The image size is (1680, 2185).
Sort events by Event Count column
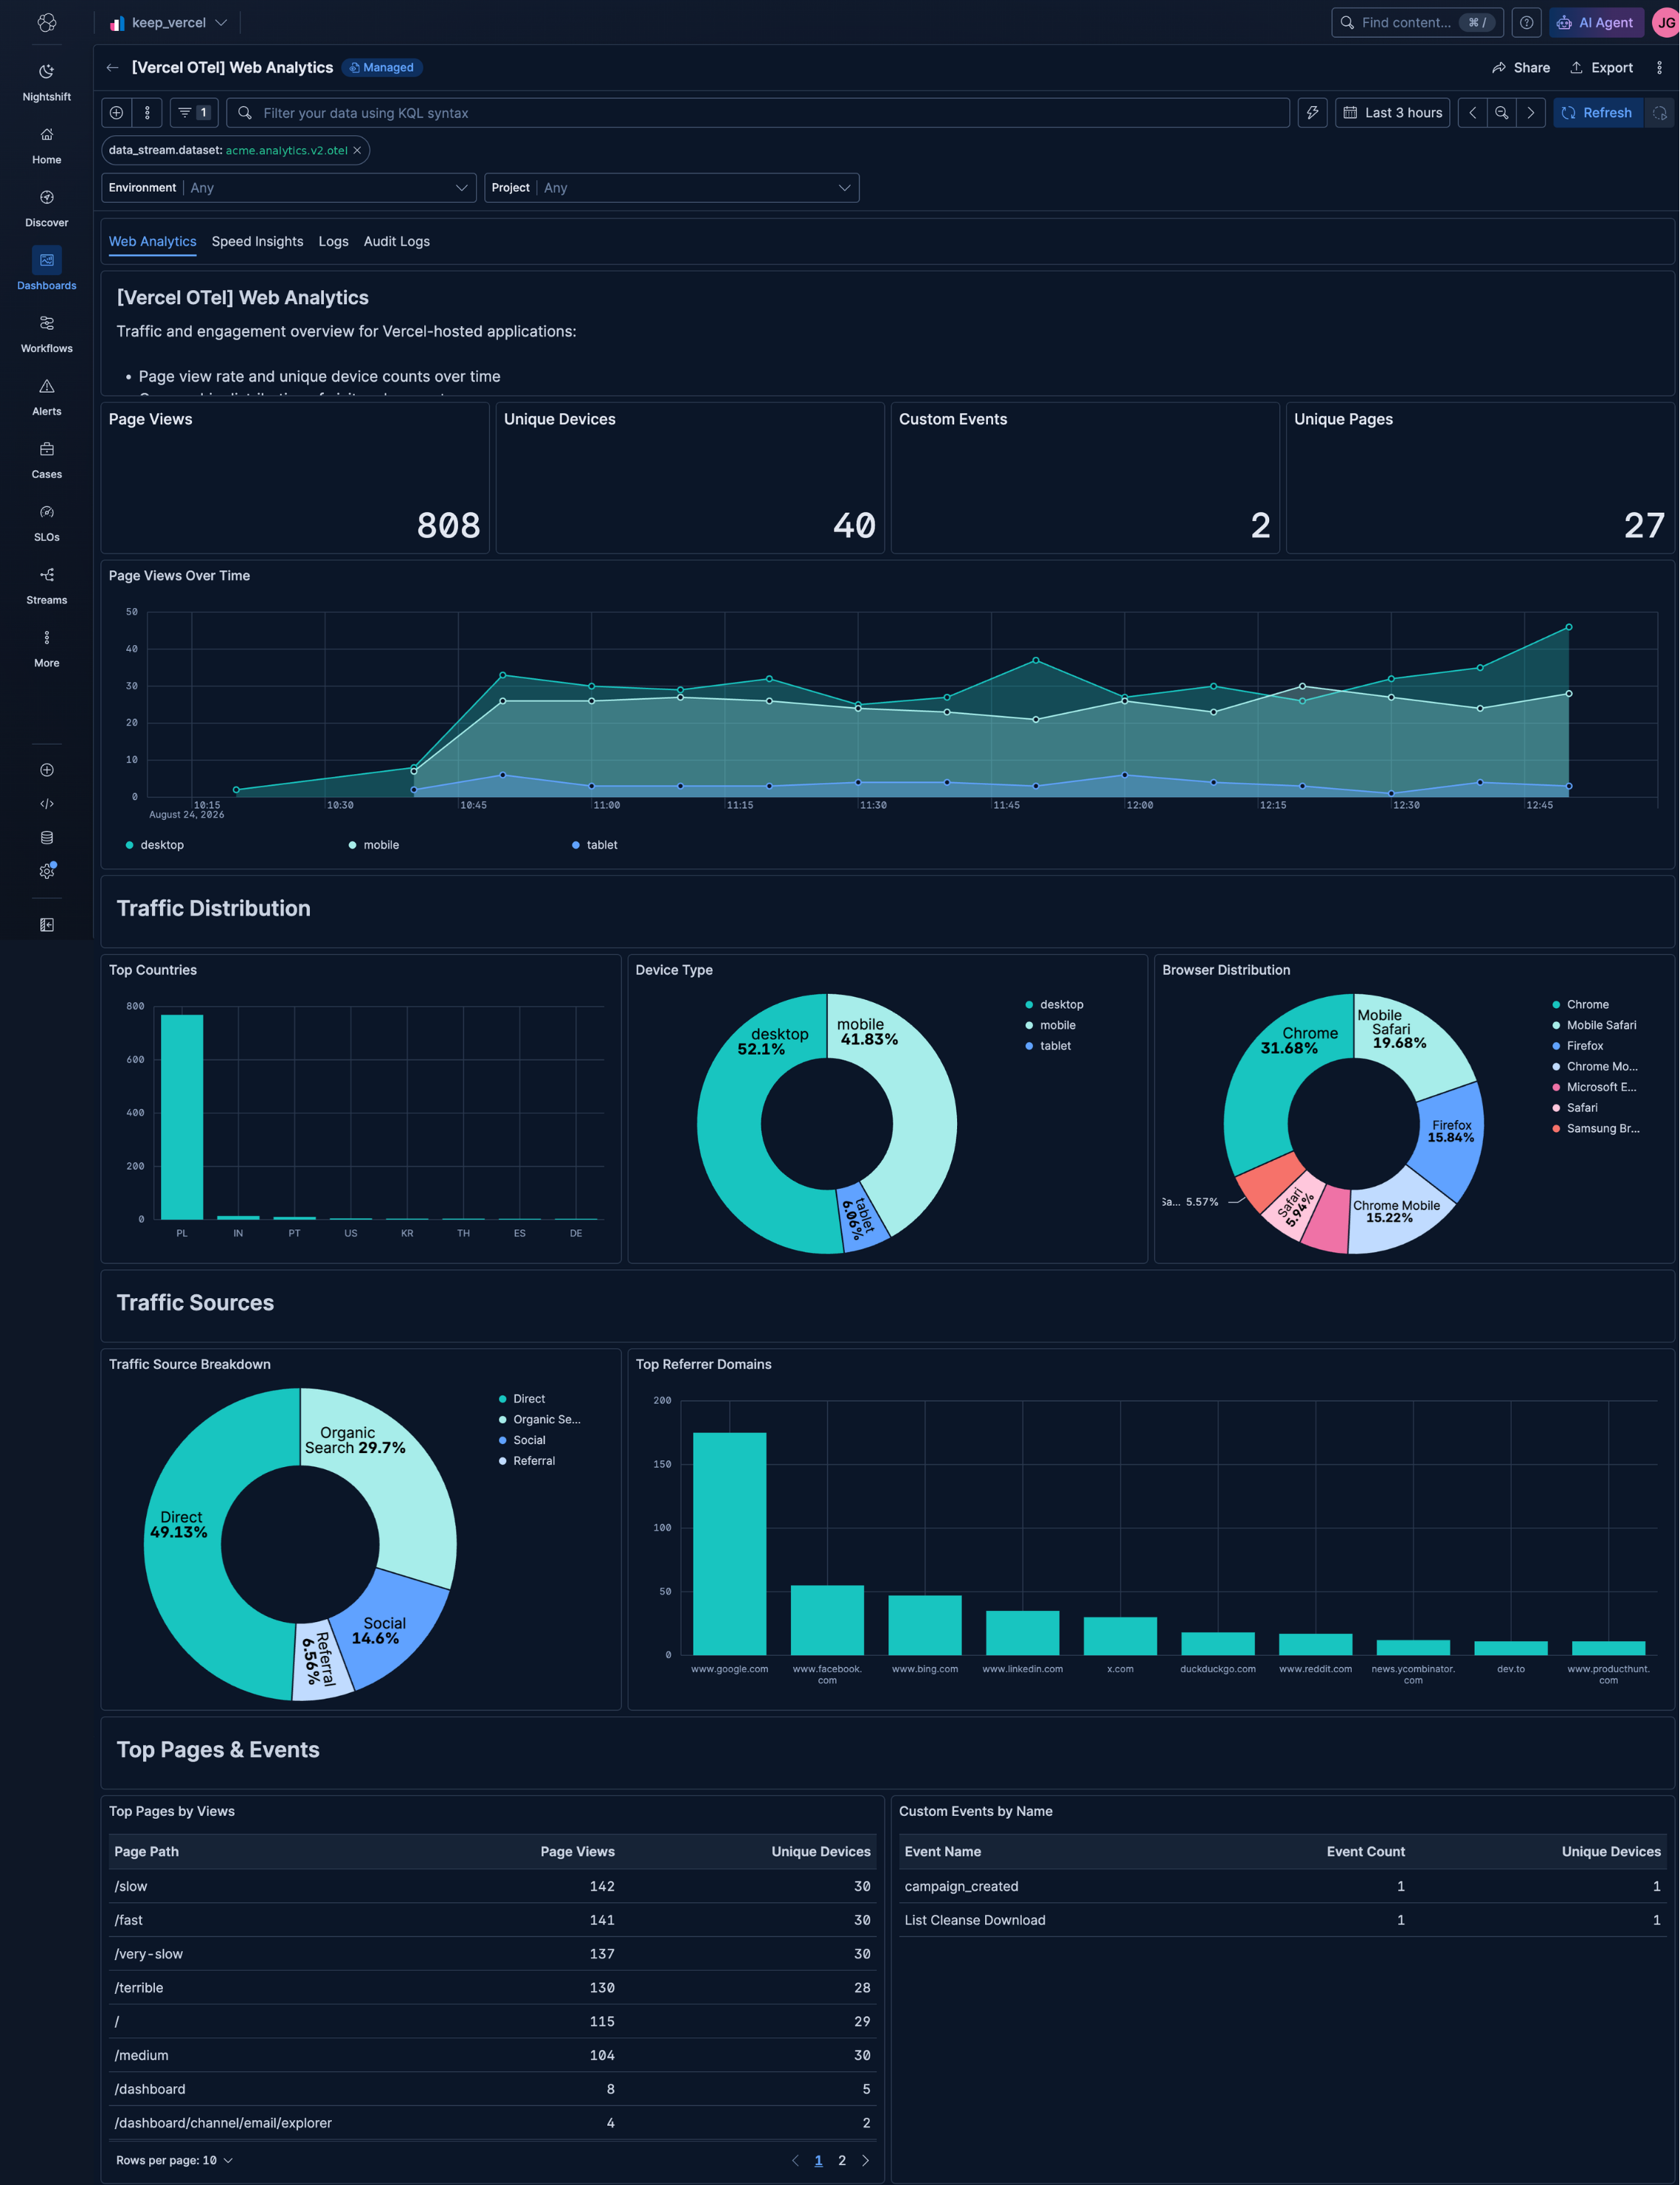pos(1365,1851)
